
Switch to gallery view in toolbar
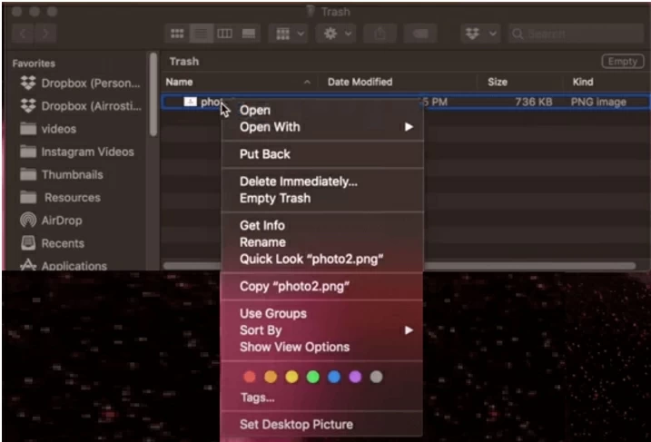click(x=247, y=34)
